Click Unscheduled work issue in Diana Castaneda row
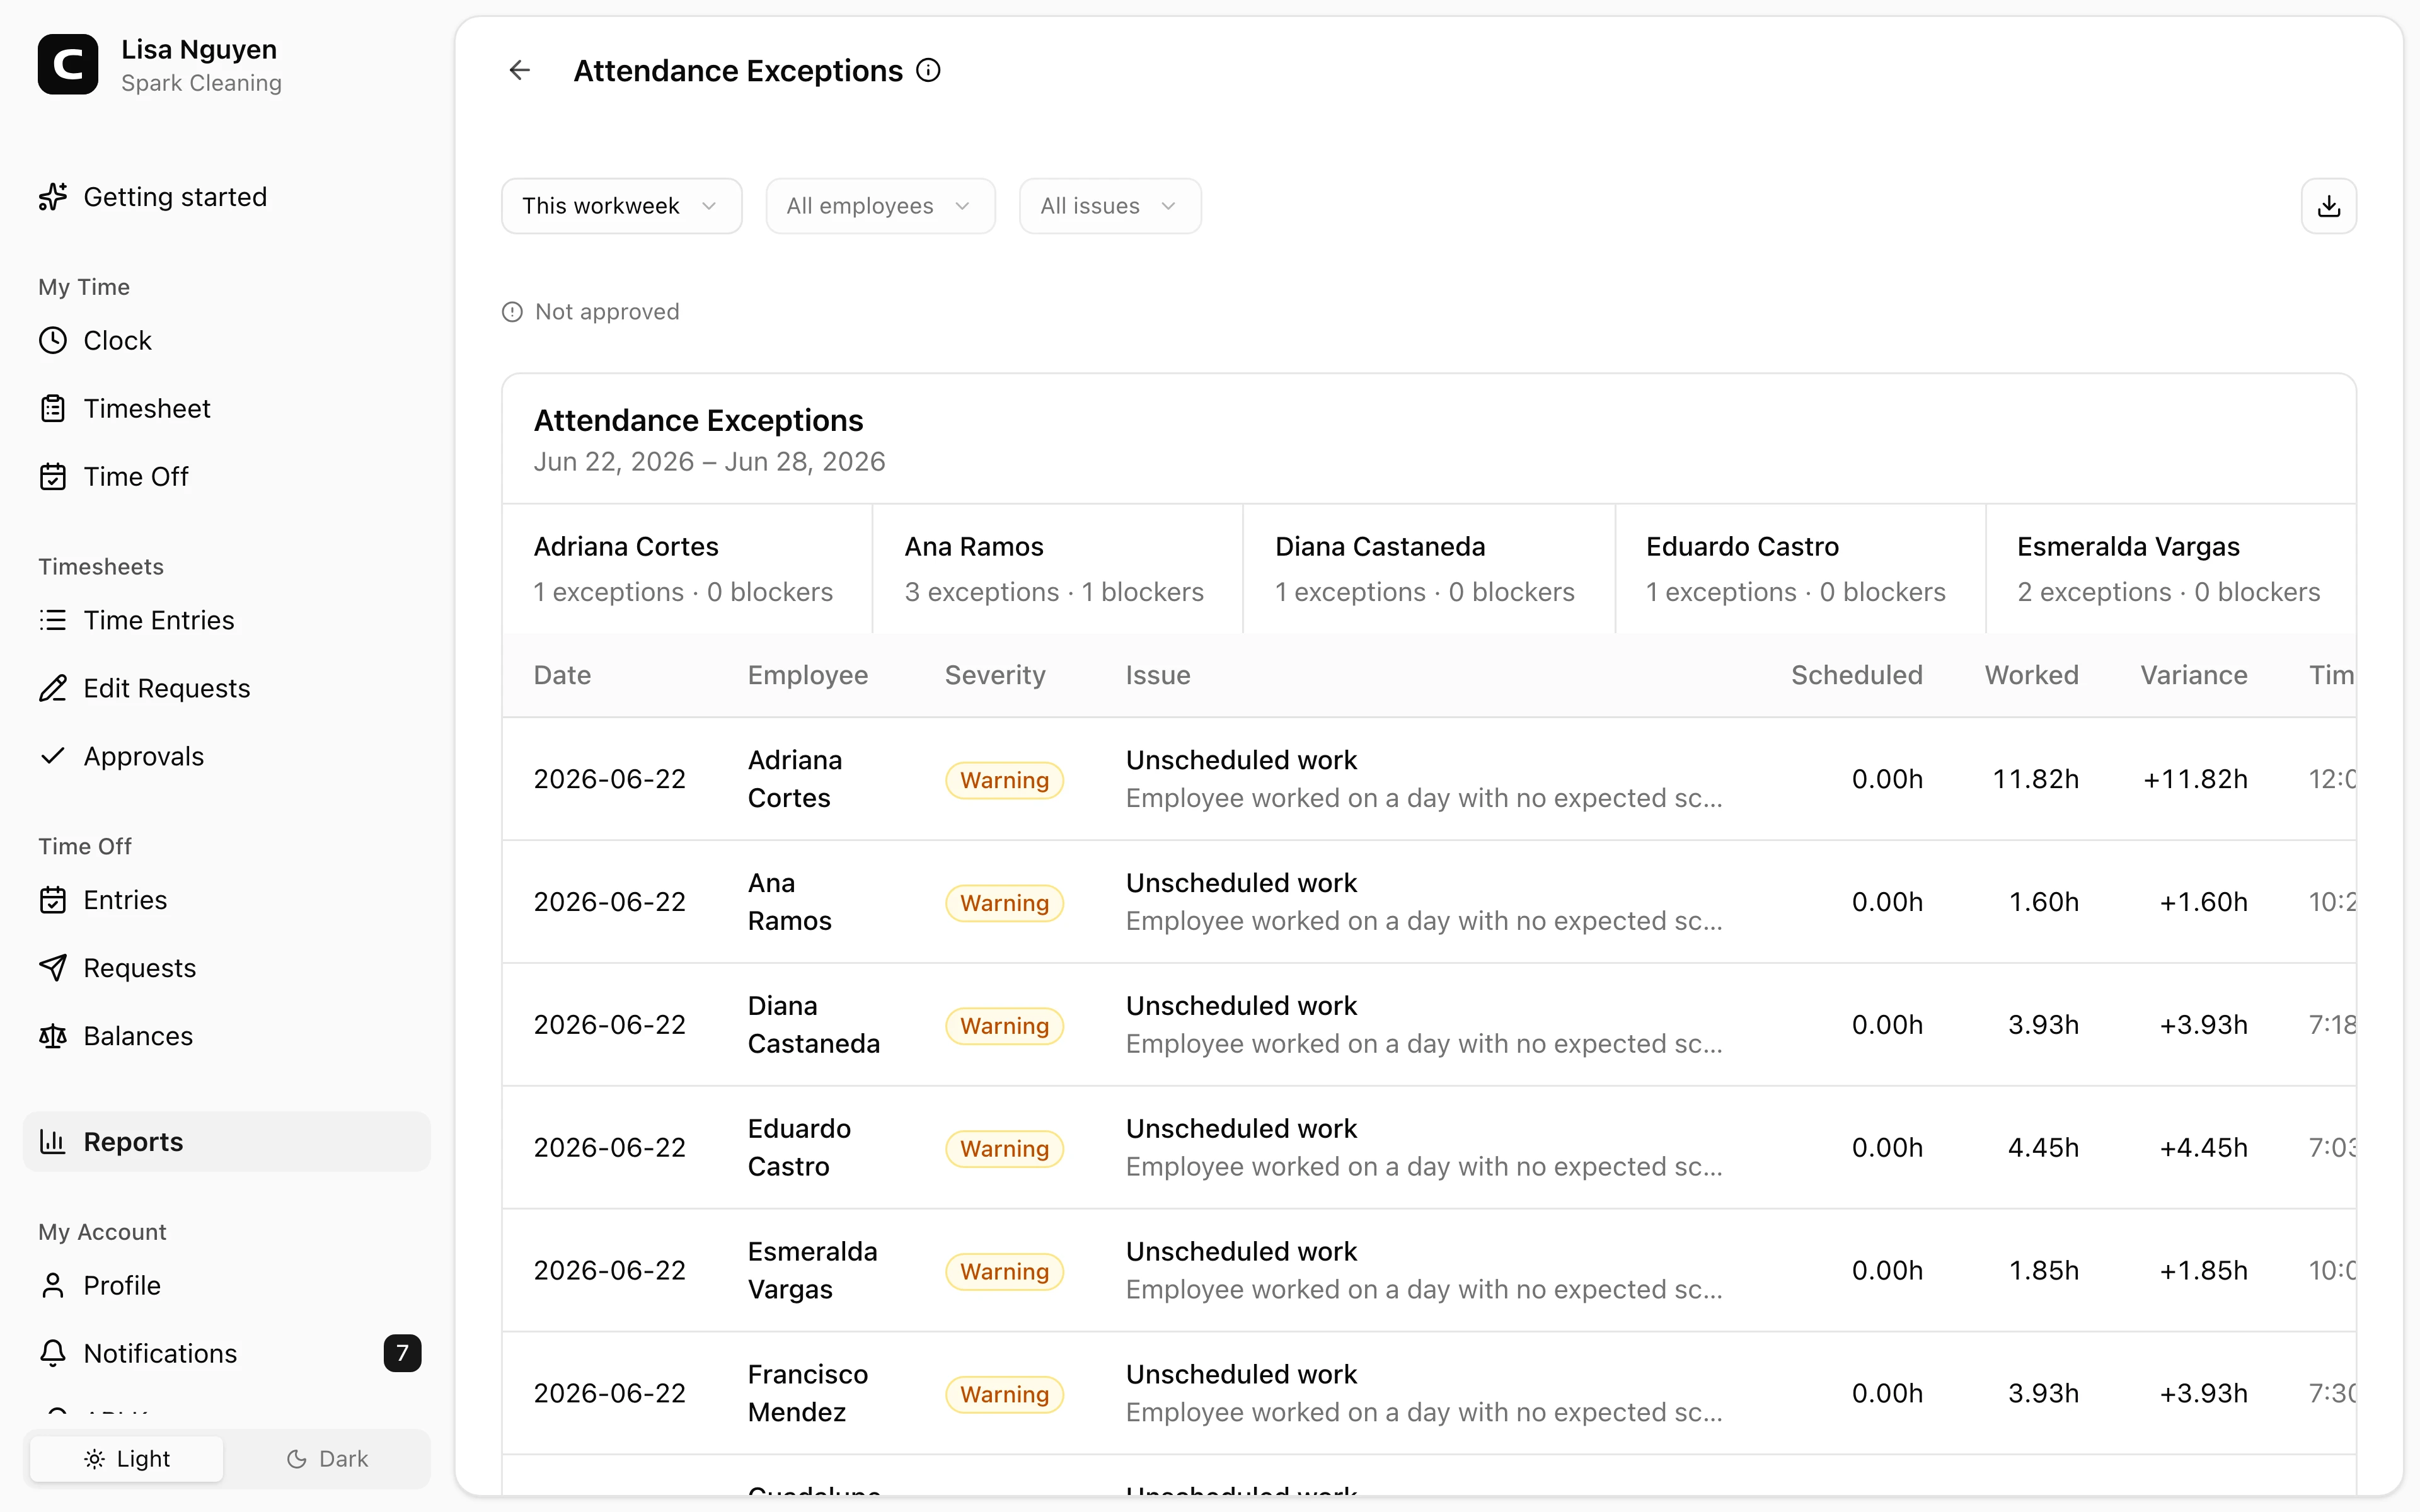 1241,1006
